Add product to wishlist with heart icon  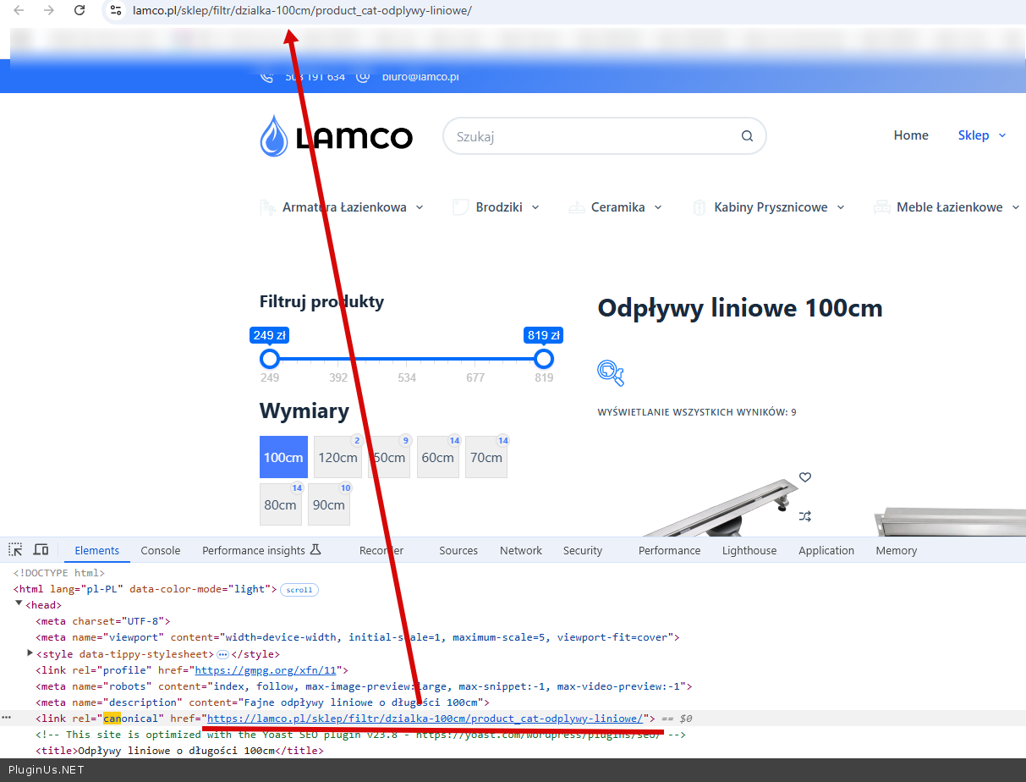click(804, 477)
